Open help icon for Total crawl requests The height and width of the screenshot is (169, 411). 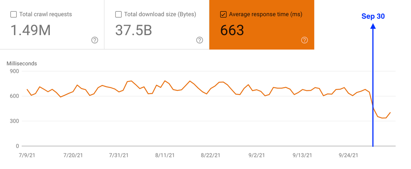coord(95,40)
